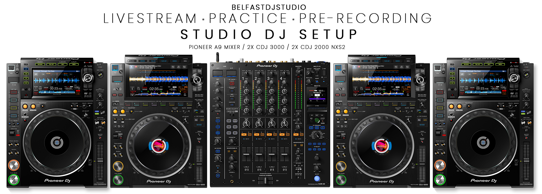542x194 pixels.
Task: Hit Play/Pause on the left CDJ-2000NXS2
Action: pyautogui.click(x=14, y=179)
